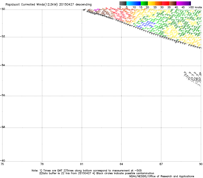
Task: Click the yellow 20-25 knots legend swatch
Action: pyautogui.click(x=151, y=3)
